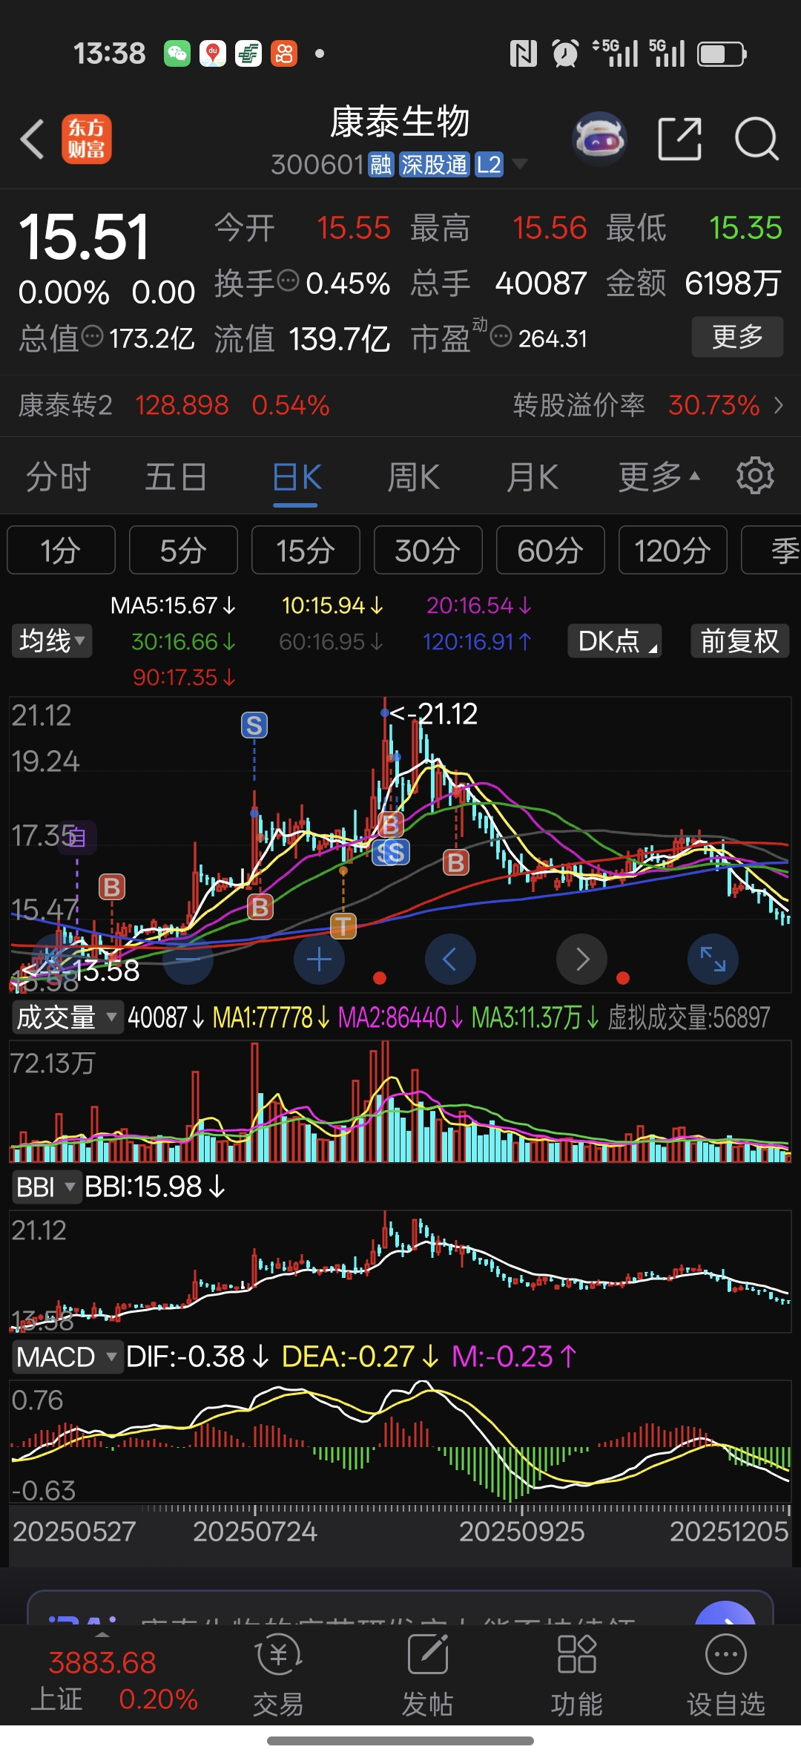Tap the 30:16.66 green MA value

[x=183, y=641]
